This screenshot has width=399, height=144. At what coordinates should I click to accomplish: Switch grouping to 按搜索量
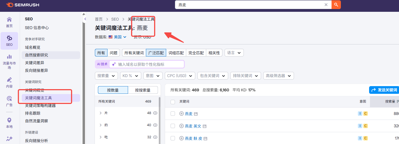(143, 90)
